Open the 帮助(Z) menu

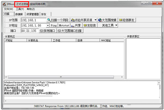pos(31,9)
